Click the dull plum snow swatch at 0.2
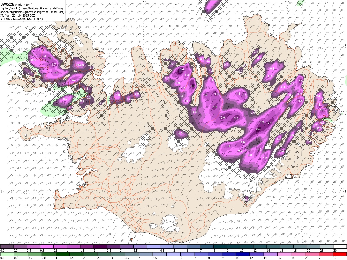 pyautogui.click(x=7, y=246)
